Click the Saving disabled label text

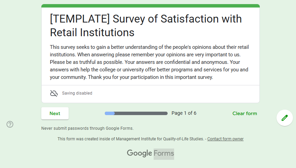click(x=77, y=93)
